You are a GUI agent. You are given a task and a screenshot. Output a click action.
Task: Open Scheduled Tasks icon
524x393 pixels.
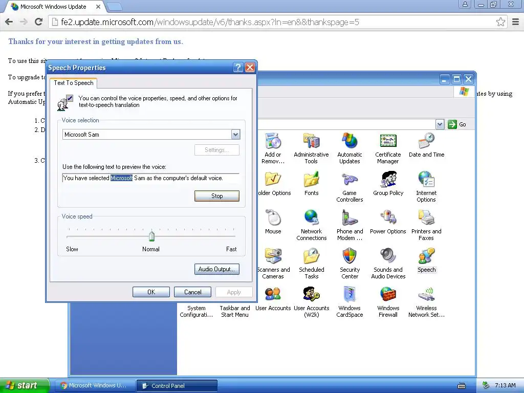pos(311,264)
